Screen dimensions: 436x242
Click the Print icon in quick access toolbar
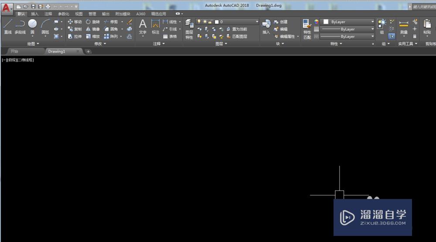tap(48, 7)
